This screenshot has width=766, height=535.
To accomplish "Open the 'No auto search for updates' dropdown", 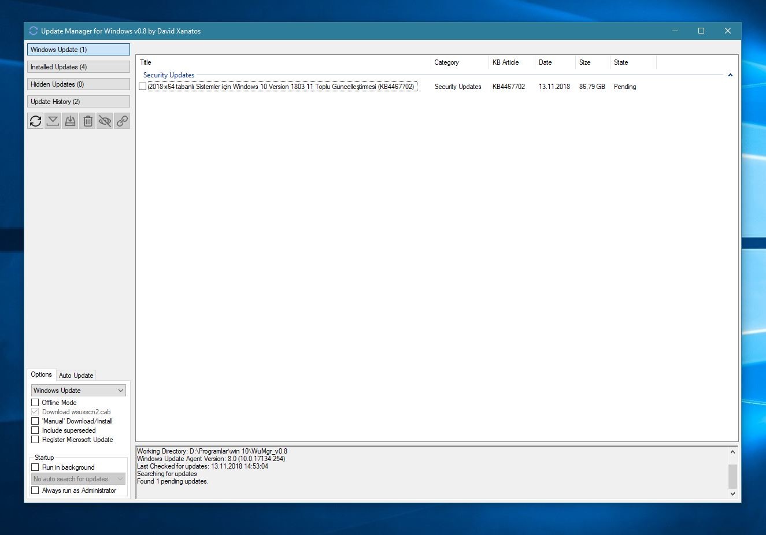I will (x=79, y=479).
